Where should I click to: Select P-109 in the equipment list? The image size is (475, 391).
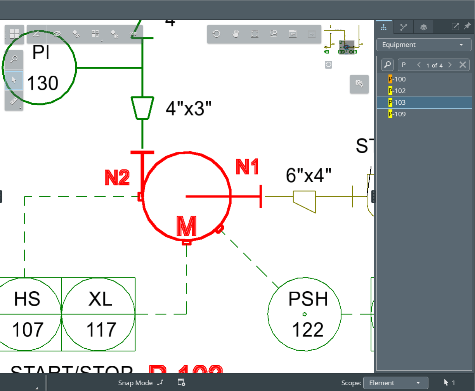click(x=397, y=114)
